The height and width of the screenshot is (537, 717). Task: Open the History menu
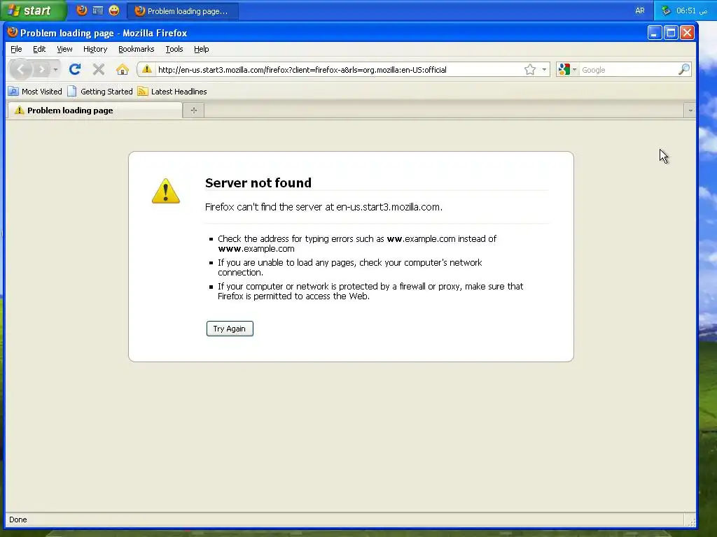point(95,49)
